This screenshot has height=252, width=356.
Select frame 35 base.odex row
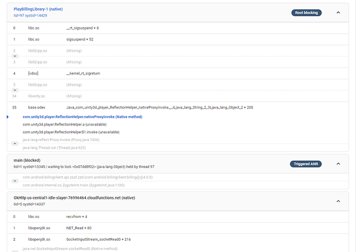pyautogui.click(x=155, y=107)
